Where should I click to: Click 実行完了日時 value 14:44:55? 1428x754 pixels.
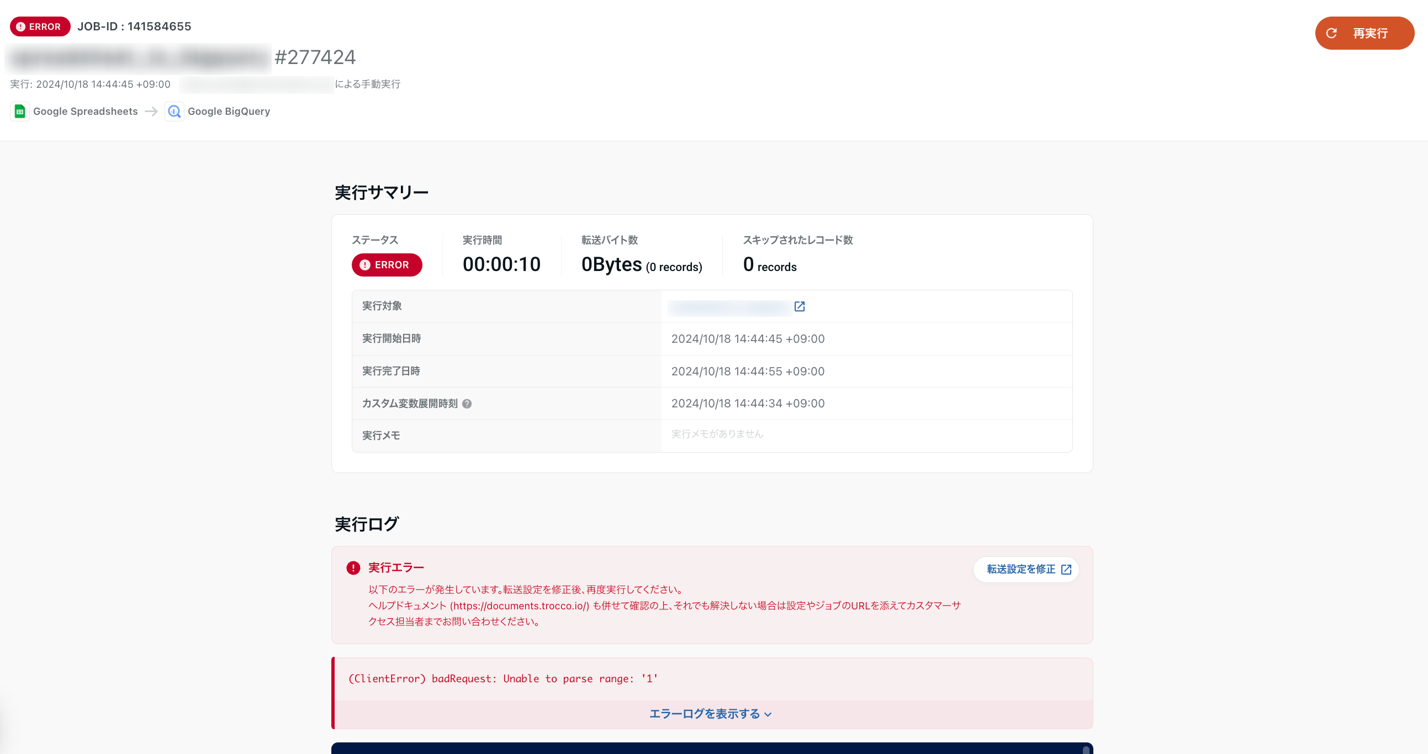coord(748,371)
